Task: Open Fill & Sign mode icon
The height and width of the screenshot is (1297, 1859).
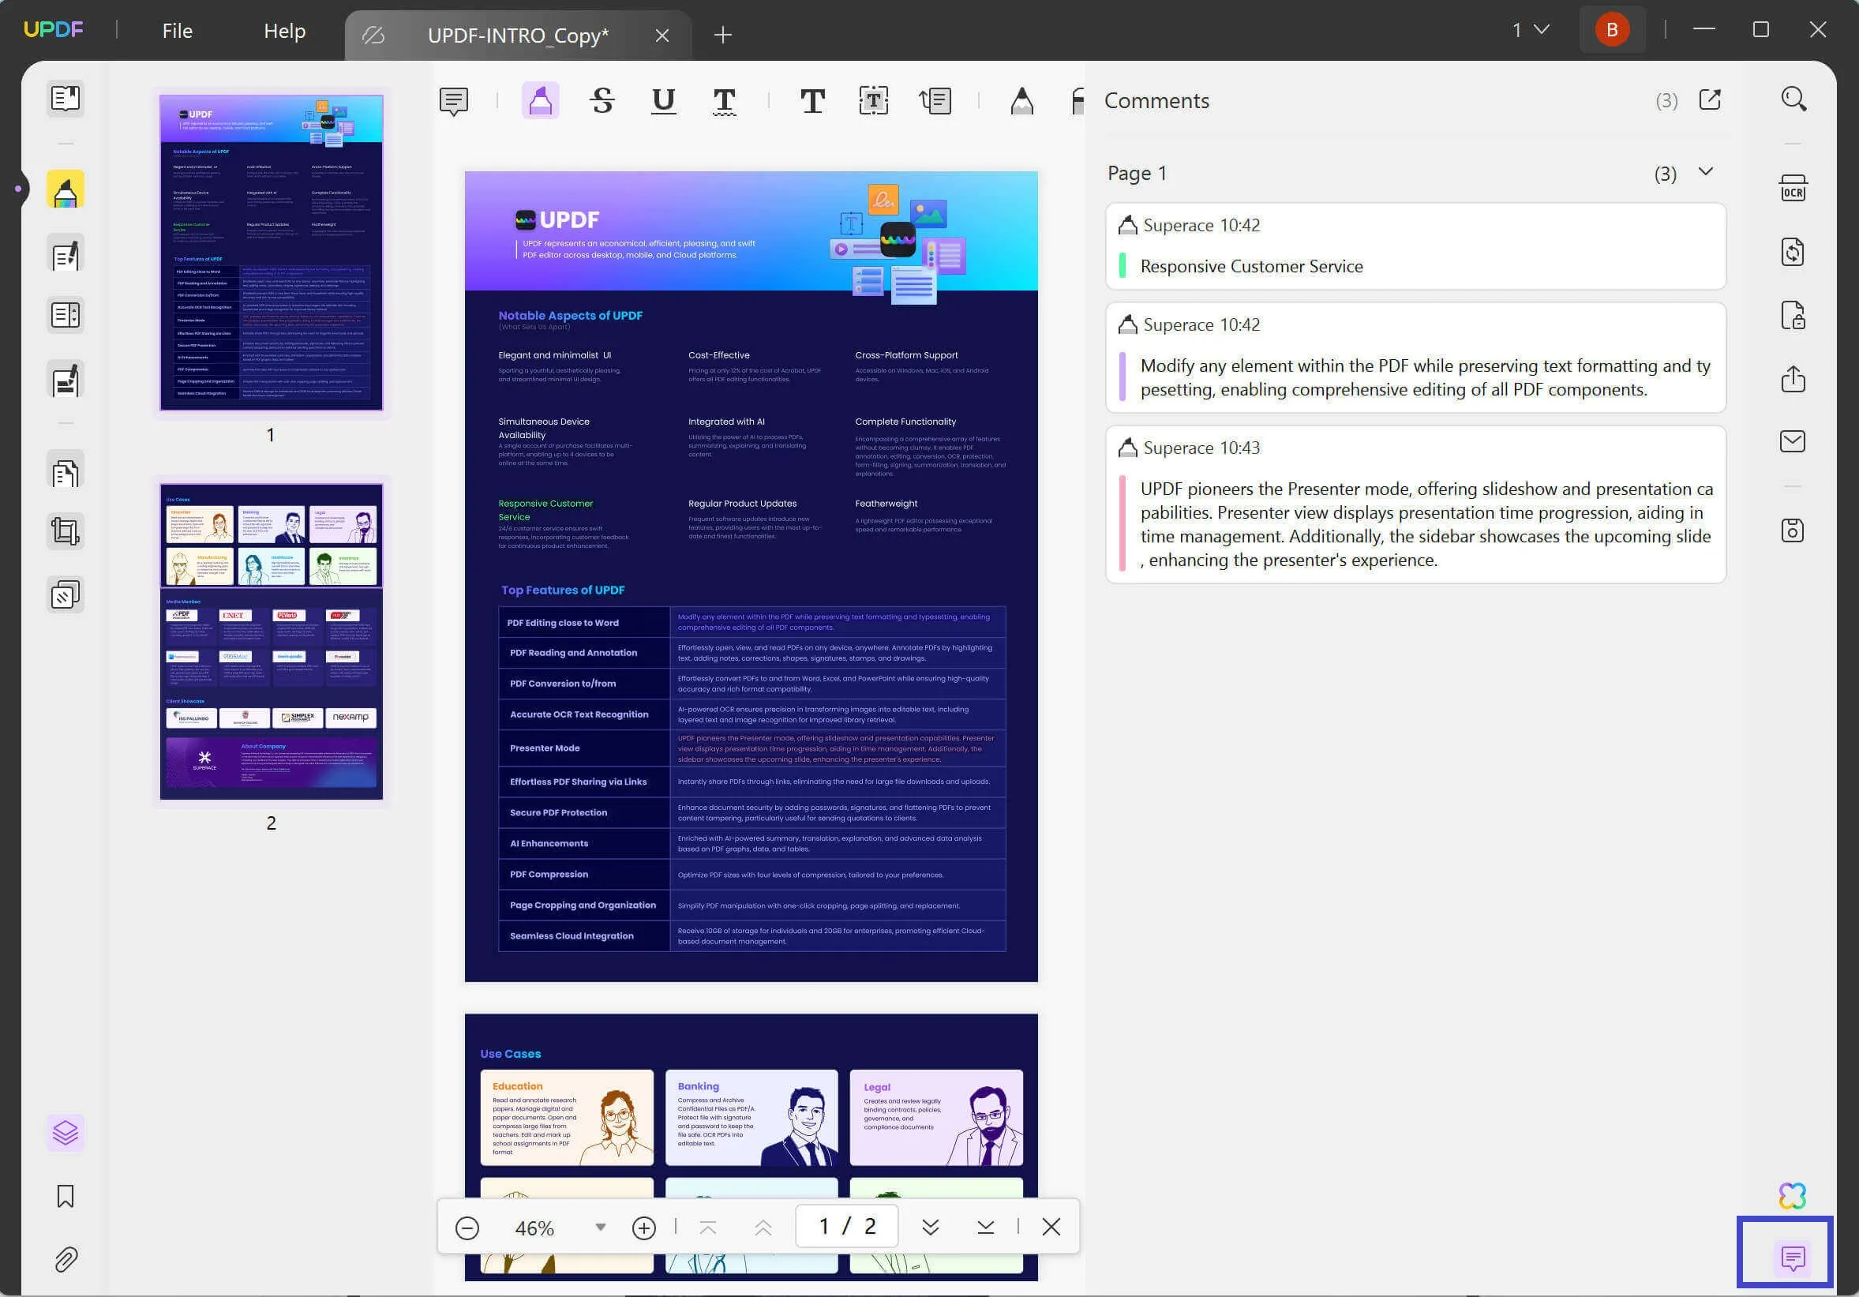Action: click(66, 379)
